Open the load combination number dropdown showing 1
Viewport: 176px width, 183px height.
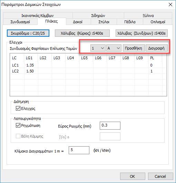coord(98,48)
